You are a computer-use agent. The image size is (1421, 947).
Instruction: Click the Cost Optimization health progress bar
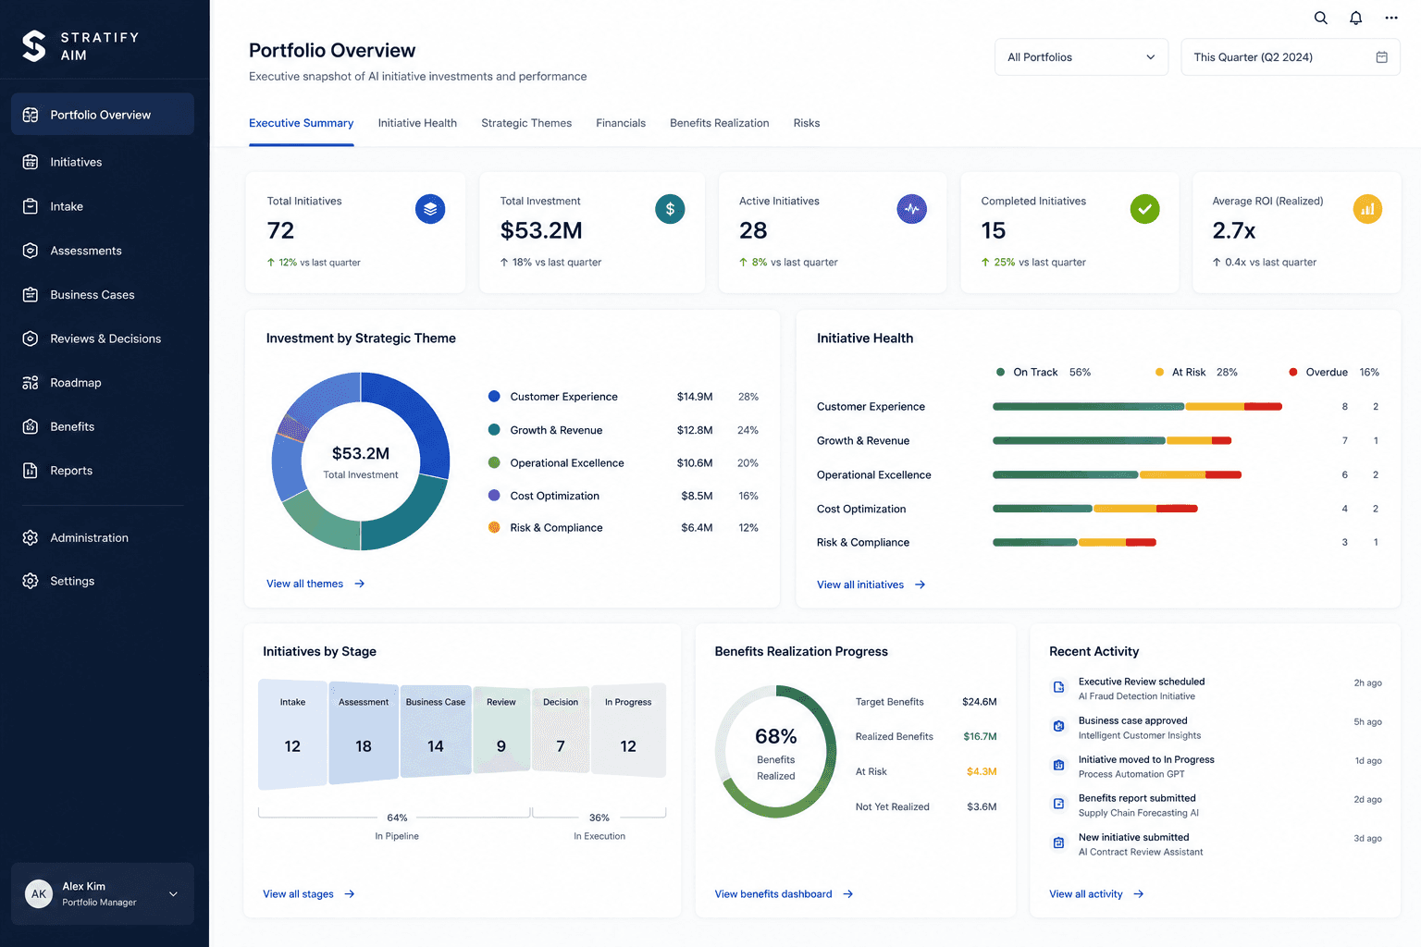(1095, 509)
